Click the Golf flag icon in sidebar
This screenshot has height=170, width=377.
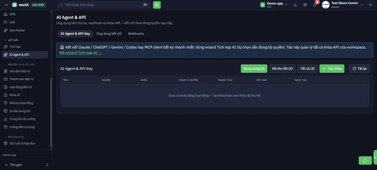pos(6,22)
